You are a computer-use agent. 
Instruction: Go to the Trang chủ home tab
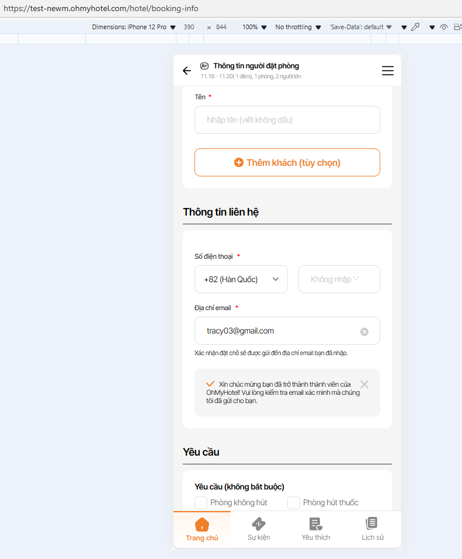[x=202, y=529]
